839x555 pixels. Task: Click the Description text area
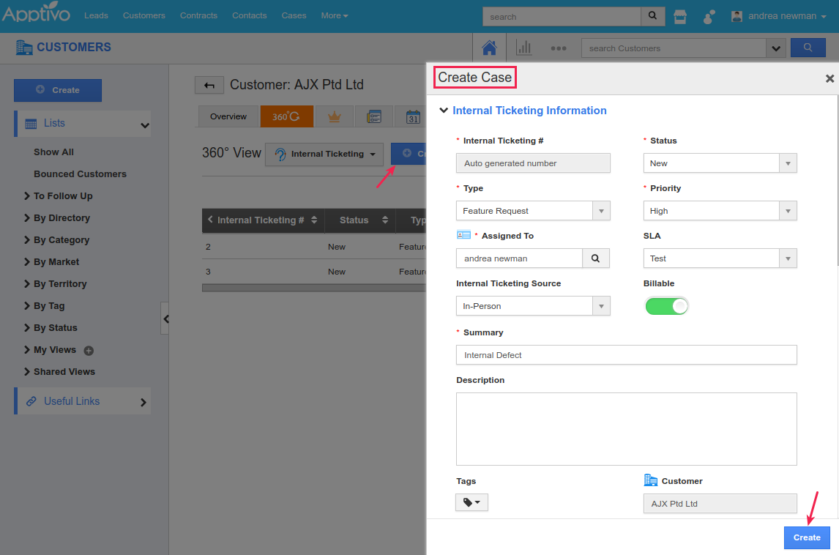click(x=626, y=428)
